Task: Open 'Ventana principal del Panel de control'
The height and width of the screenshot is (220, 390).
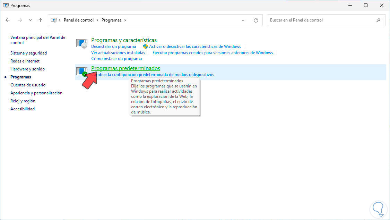Action: 38,40
